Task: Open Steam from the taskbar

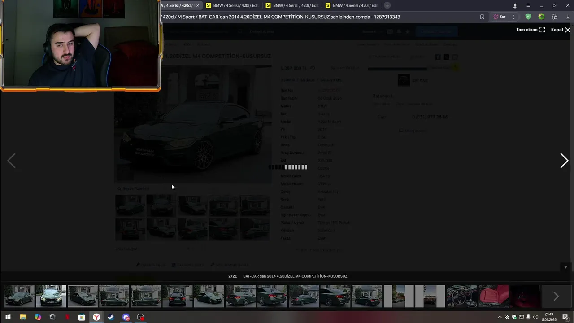Action: click(111, 317)
